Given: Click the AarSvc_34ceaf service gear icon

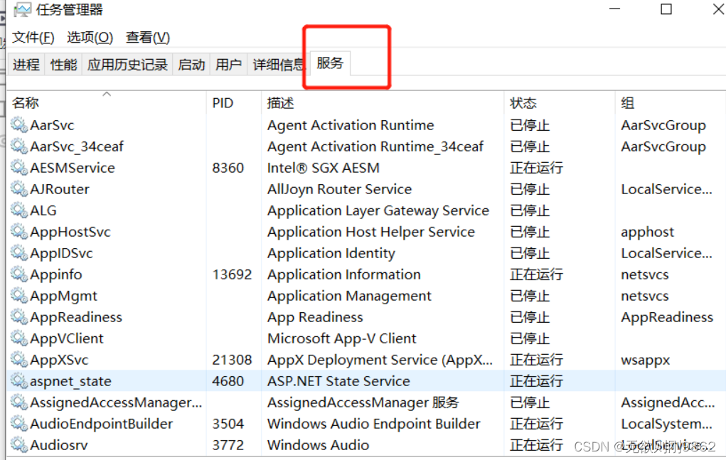Looking at the screenshot, I should (x=19, y=146).
